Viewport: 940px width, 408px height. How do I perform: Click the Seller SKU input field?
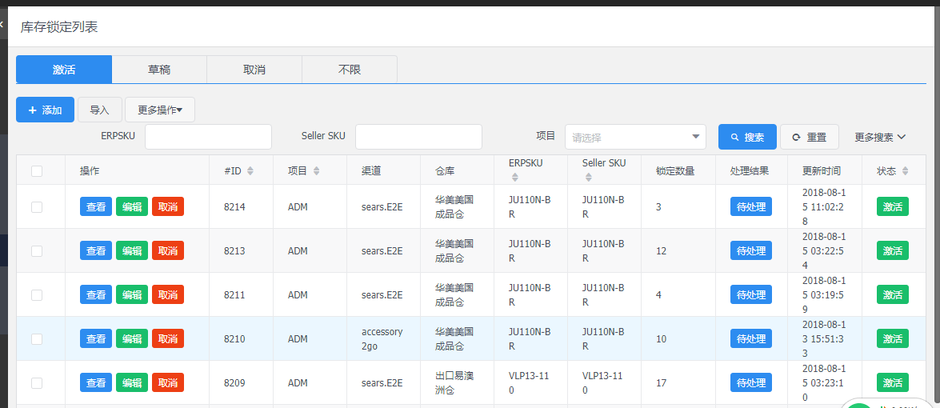point(418,137)
